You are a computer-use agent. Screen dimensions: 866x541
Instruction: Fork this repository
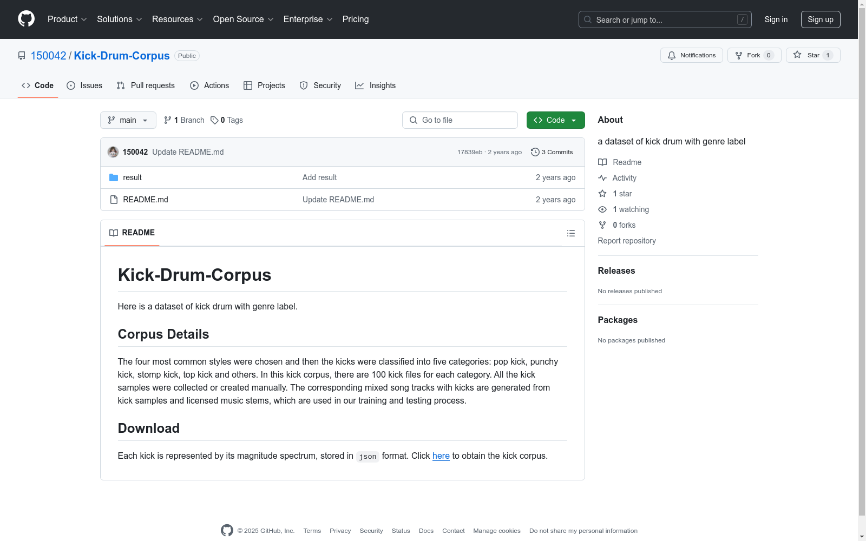tap(755, 55)
